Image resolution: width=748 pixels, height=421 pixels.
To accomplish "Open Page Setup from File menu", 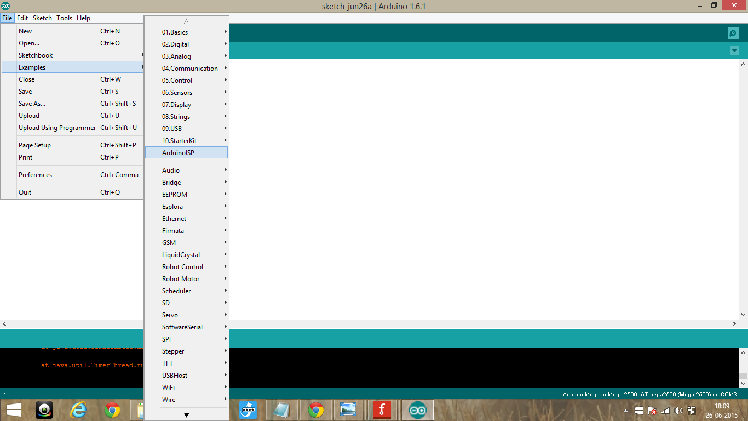I will pyautogui.click(x=72, y=145).
